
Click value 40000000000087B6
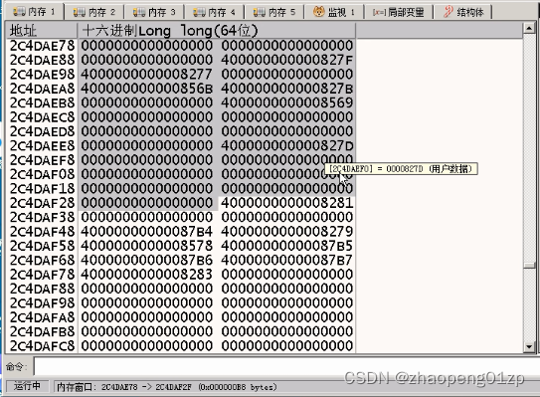coord(147,260)
